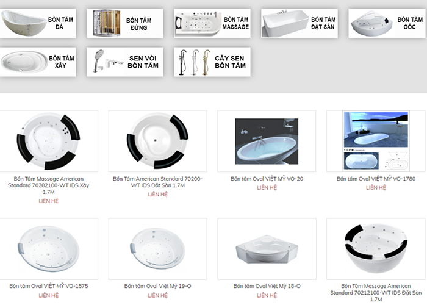Open the Bồn Tắm Đứng category
The image size is (427, 305).
pos(125,23)
